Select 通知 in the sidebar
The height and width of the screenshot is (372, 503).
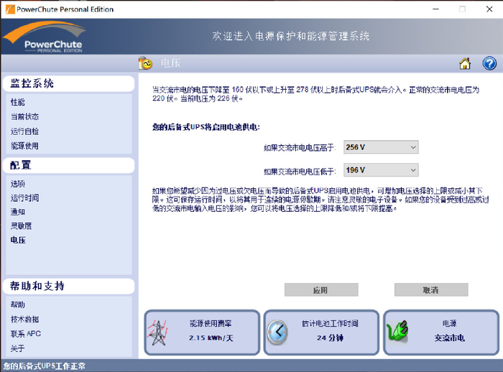point(18,212)
